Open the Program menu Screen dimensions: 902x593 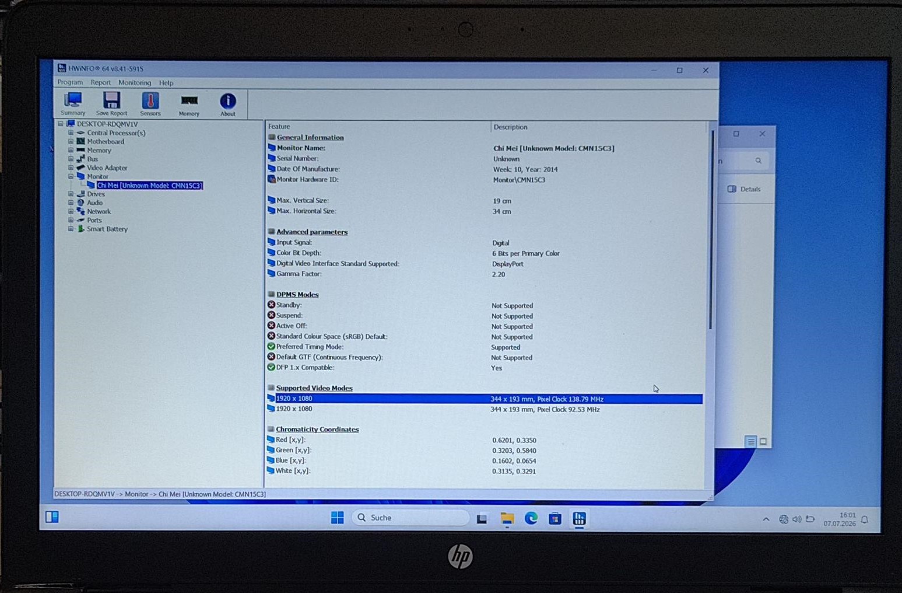pos(70,82)
